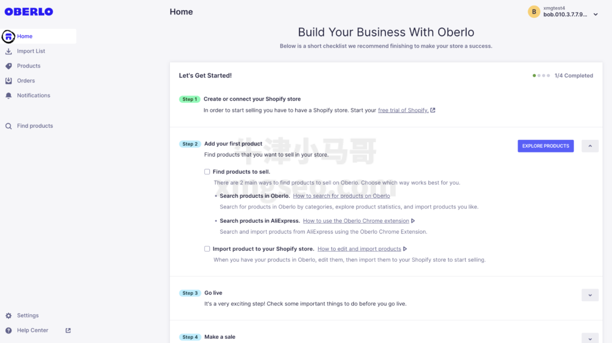Screen dimensions: 612x343
Task: Click the play icon after edit and import products link
Action: (x=405, y=249)
